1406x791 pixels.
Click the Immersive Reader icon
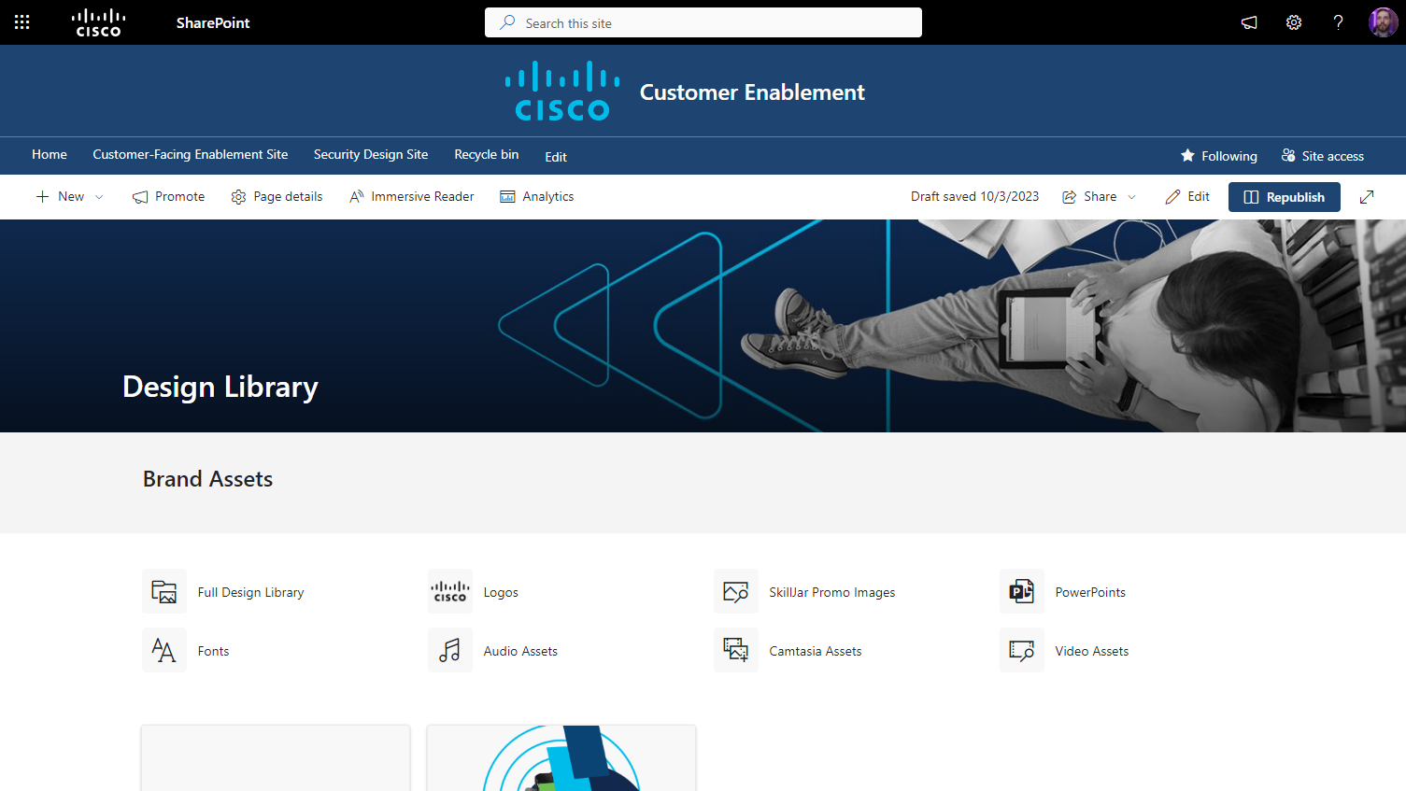point(356,197)
